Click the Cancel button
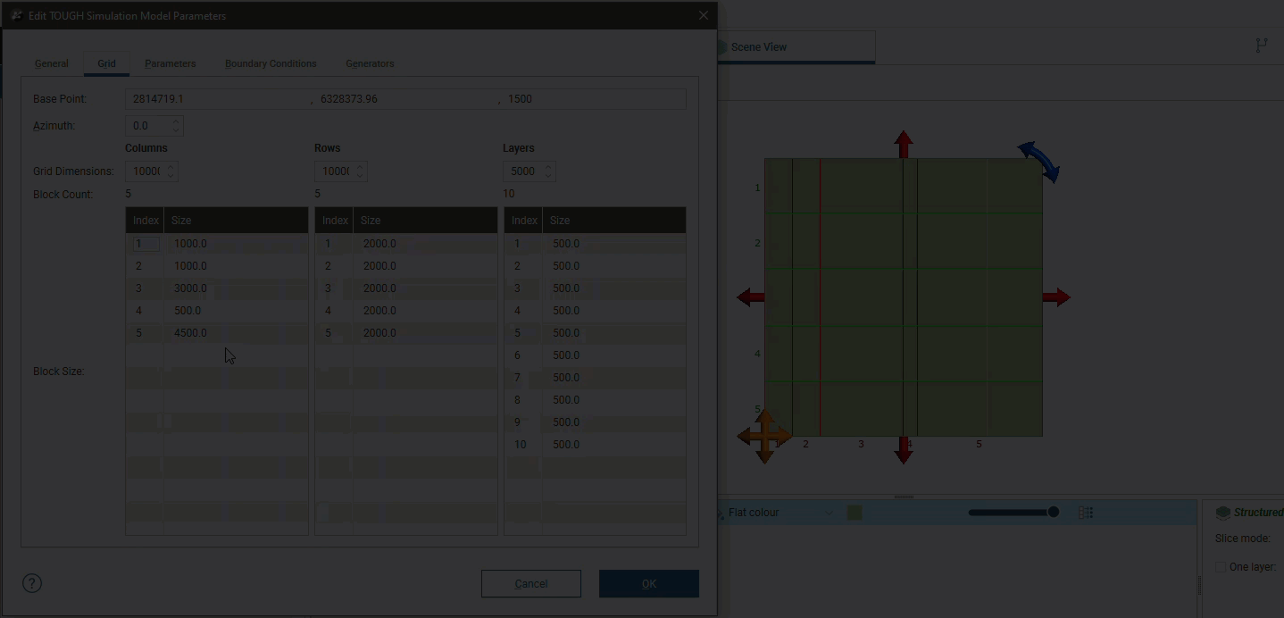The height and width of the screenshot is (618, 1284). pos(531,584)
